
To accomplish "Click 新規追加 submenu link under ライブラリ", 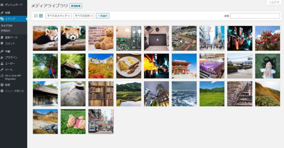I will [x=6, y=30].
